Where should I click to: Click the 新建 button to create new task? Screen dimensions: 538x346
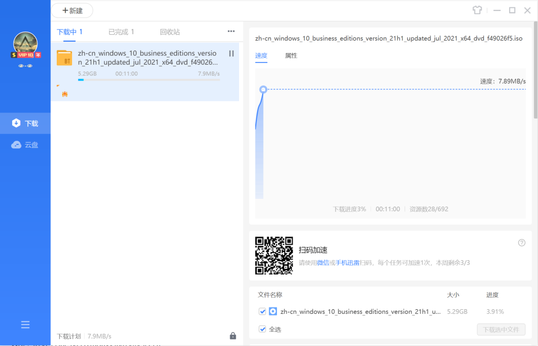pos(71,10)
